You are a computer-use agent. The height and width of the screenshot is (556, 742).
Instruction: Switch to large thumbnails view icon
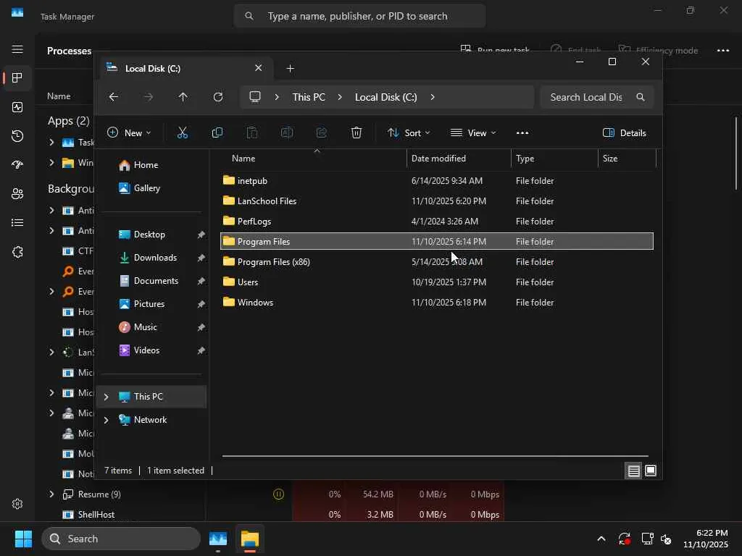coord(651,471)
